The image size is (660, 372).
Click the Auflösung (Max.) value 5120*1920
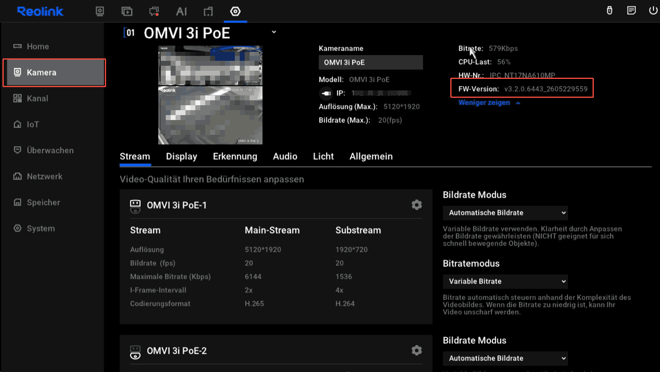coord(401,107)
